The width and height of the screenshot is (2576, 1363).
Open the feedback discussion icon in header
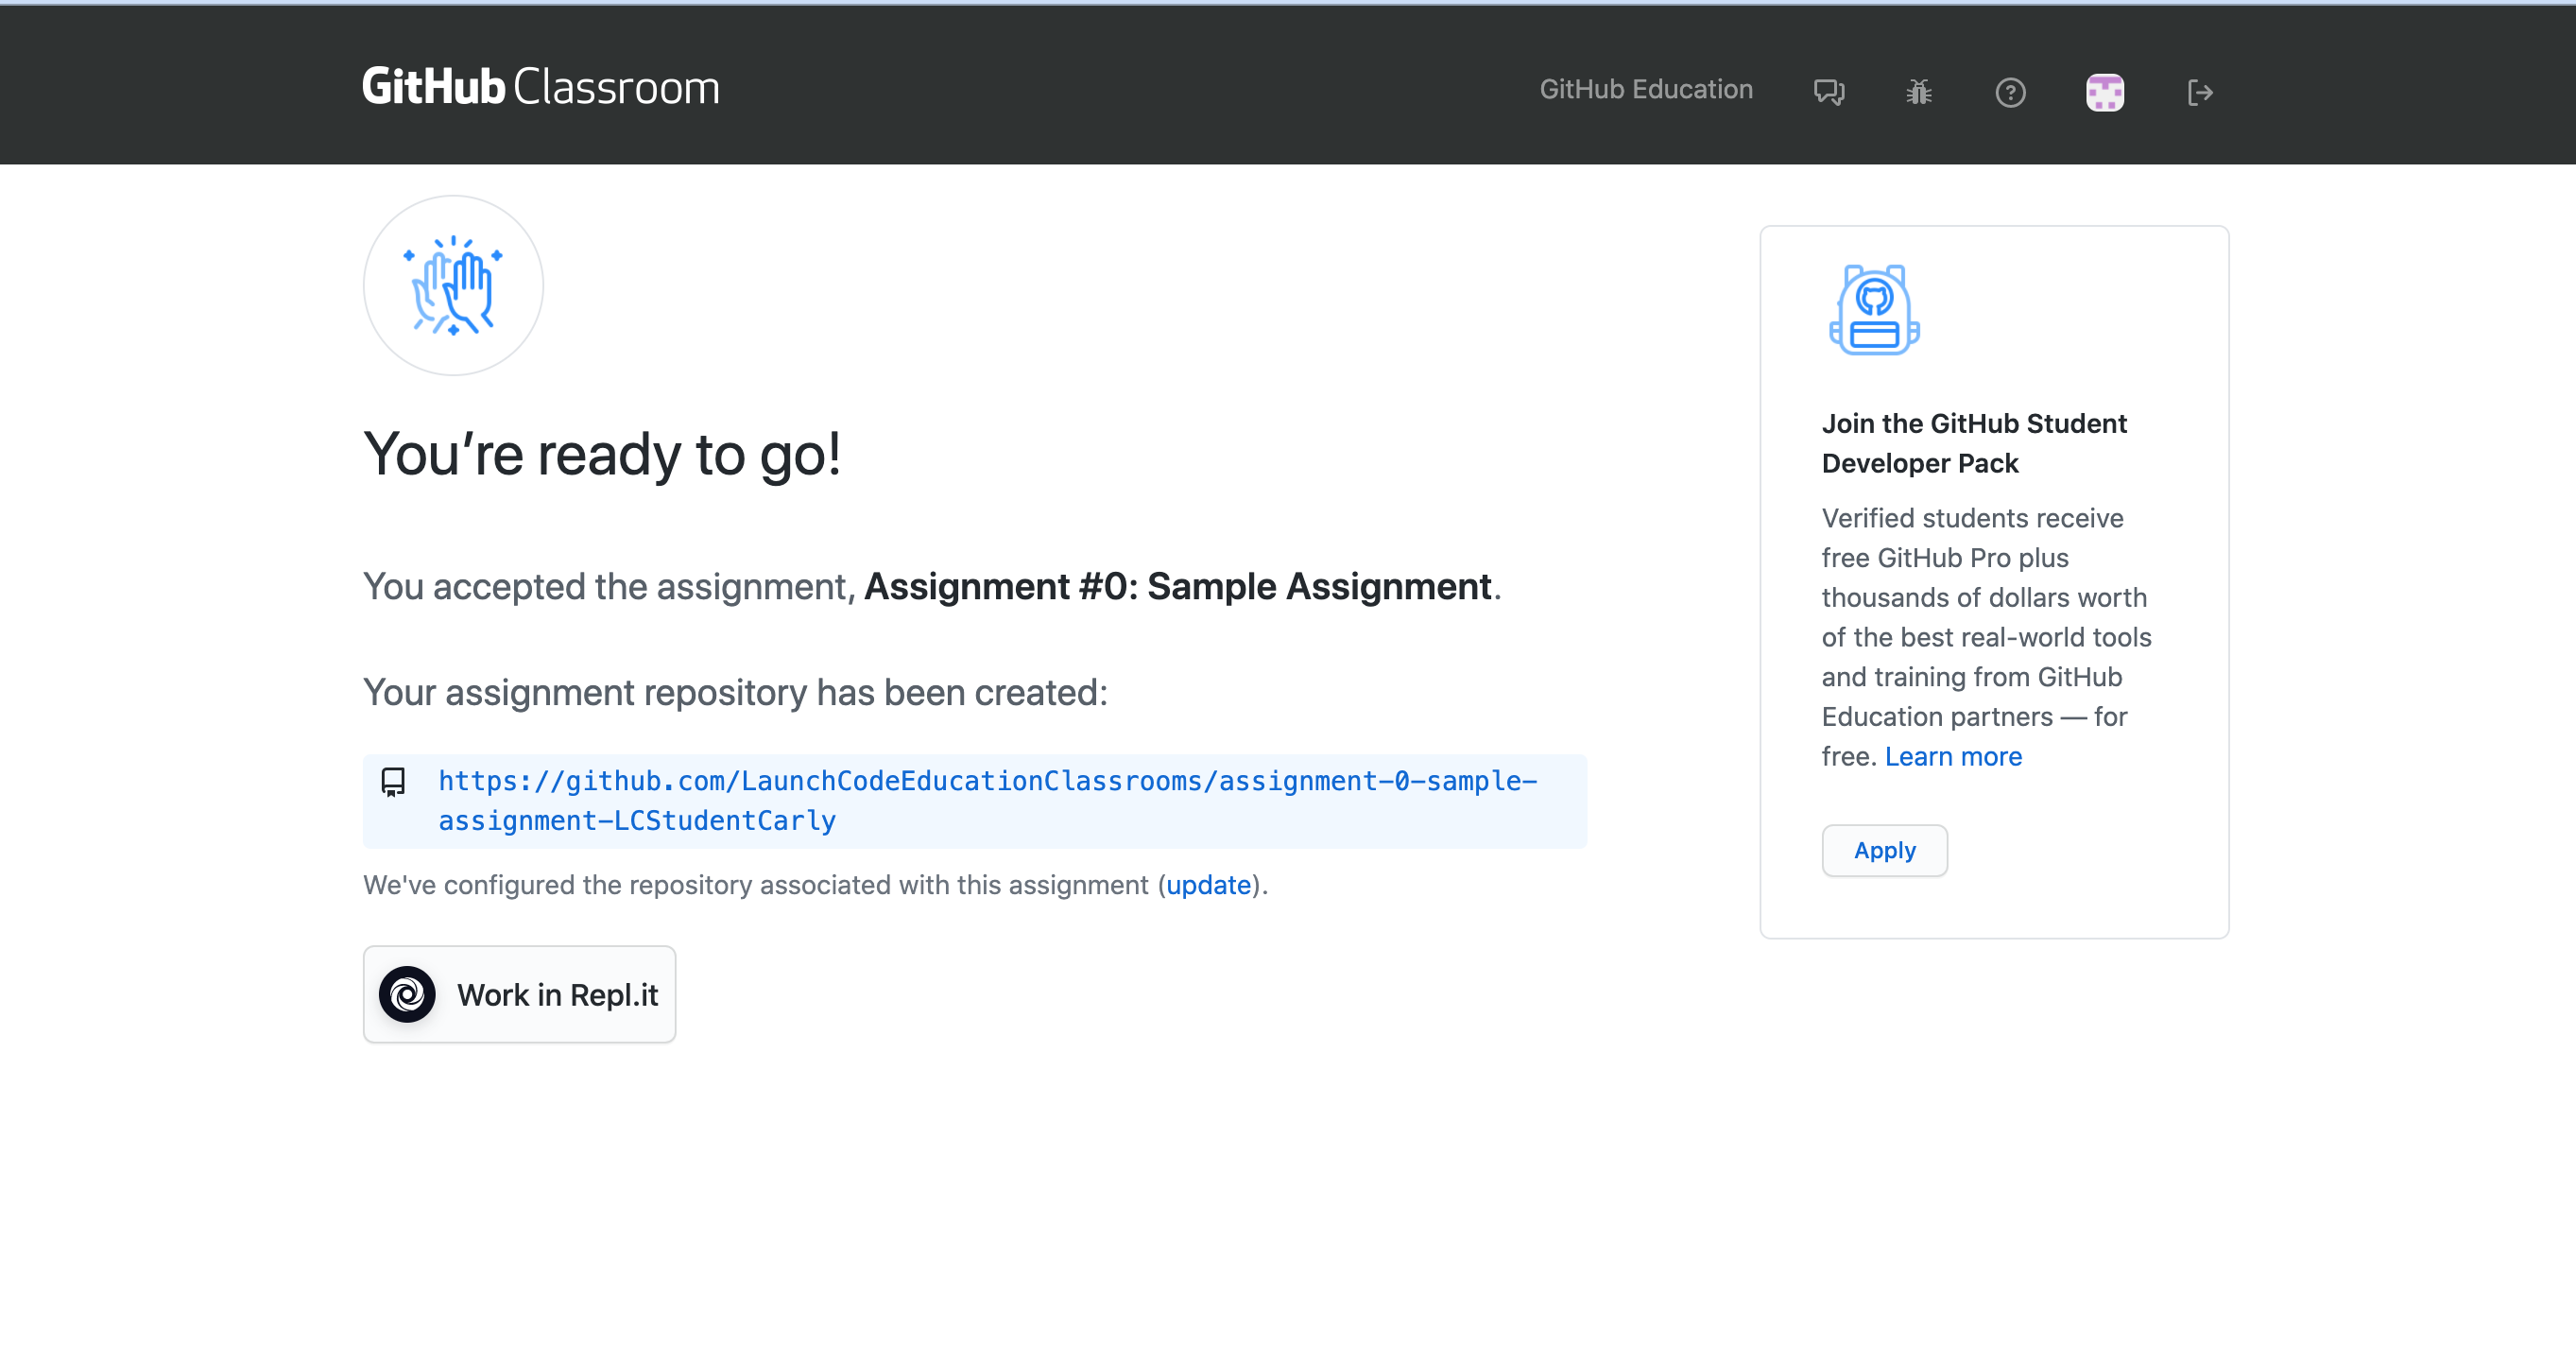(x=1828, y=92)
